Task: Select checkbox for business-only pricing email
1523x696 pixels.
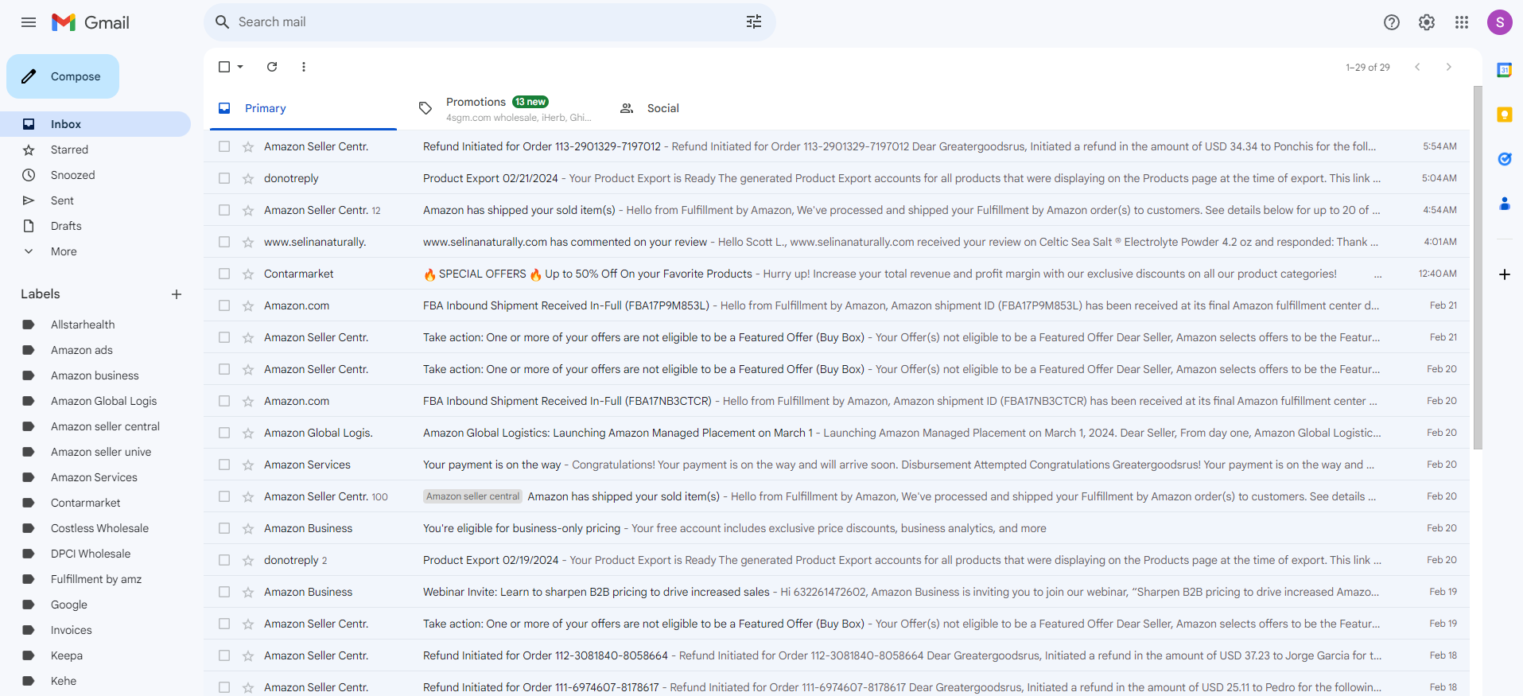Action: click(x=224, y=528)
